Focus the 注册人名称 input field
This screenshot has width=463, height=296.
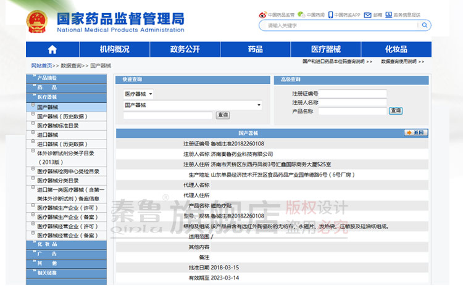(352, 102)
